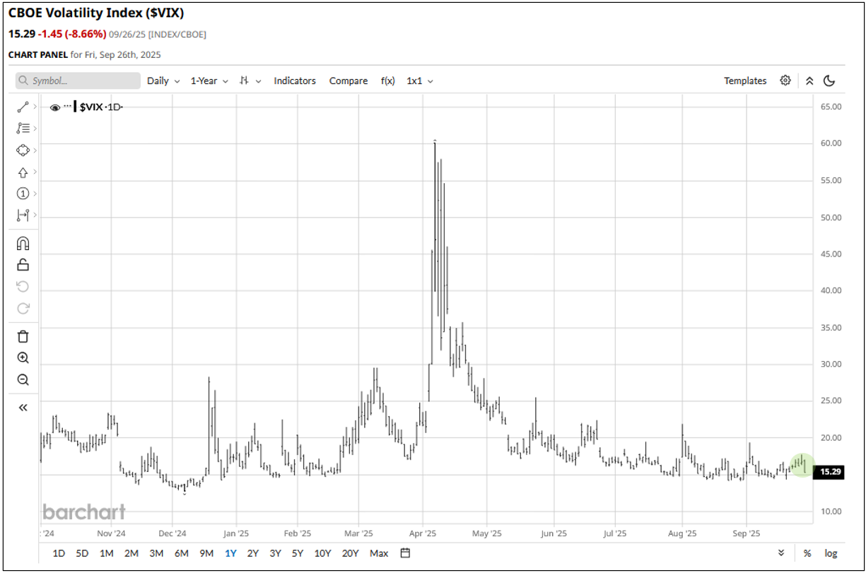Set chart period to 1M

(x=107, y=553)
